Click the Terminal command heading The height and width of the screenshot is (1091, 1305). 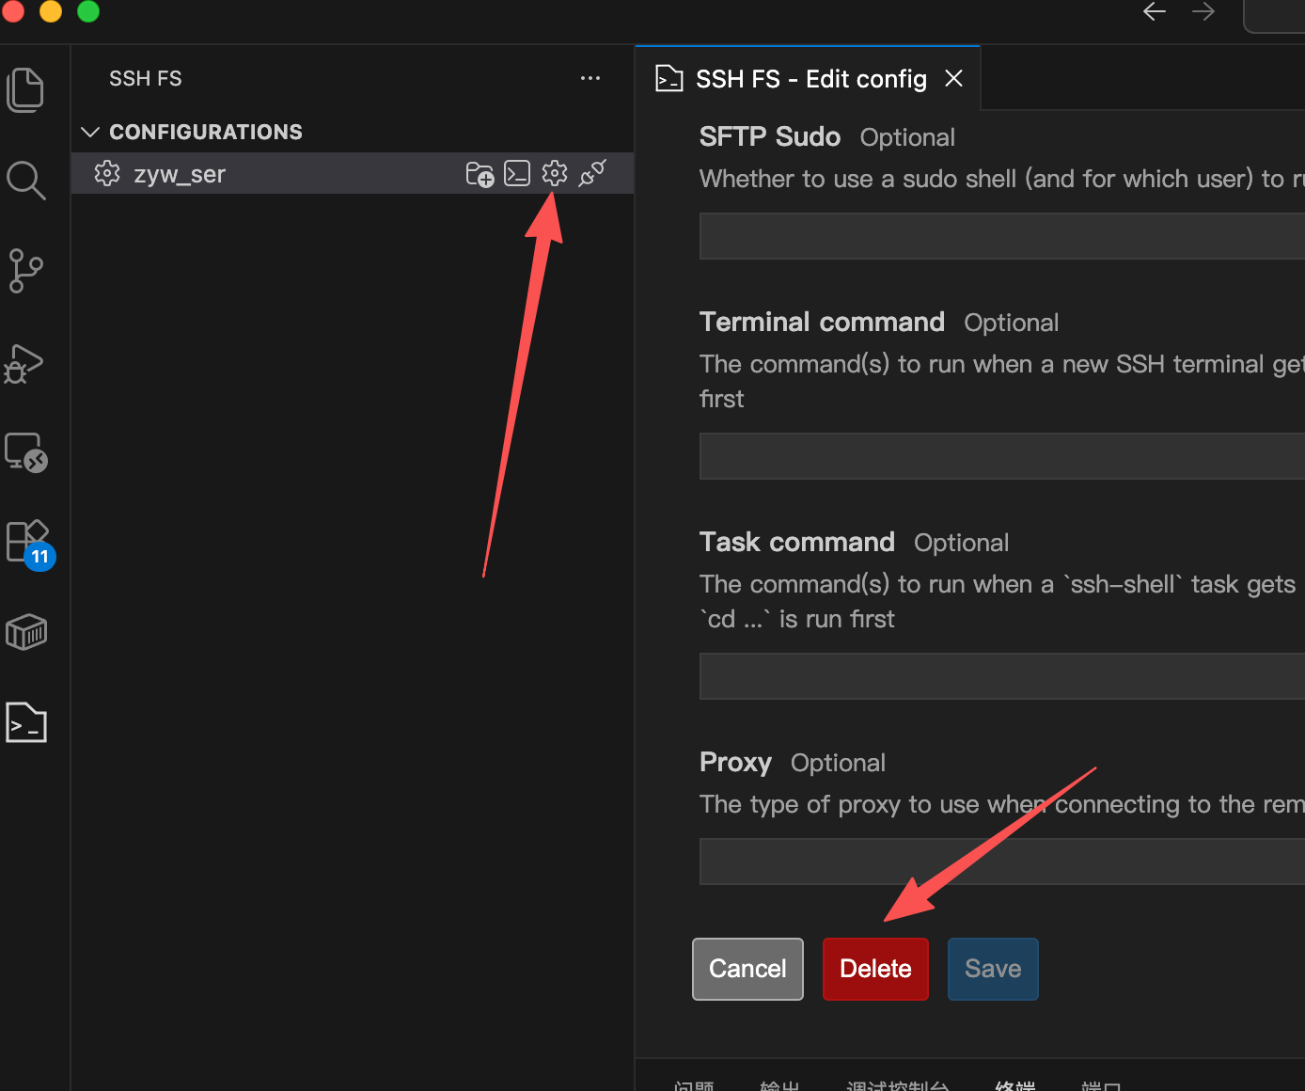tap(822, 322)
